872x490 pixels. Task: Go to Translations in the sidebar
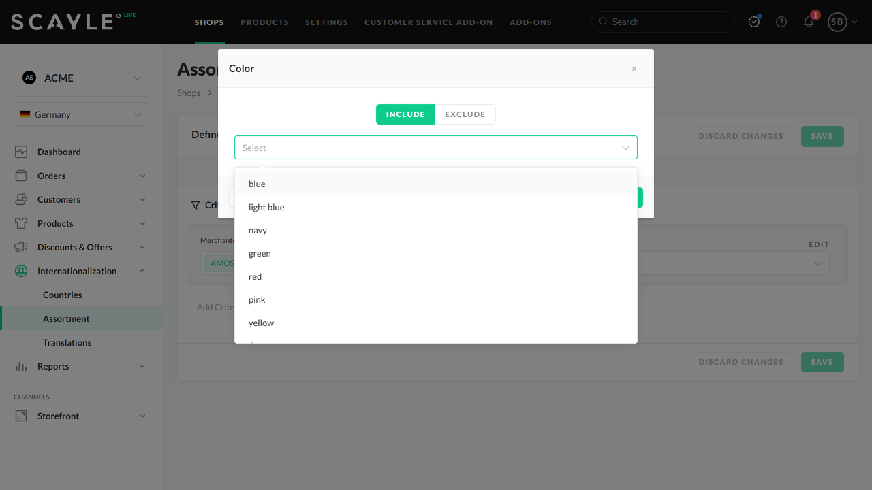tap(67, 342)
